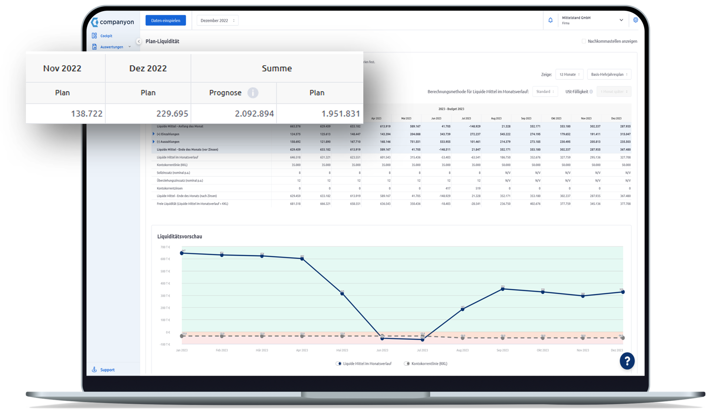
Task: Open the help question mark button
Action: pos(627,361)
